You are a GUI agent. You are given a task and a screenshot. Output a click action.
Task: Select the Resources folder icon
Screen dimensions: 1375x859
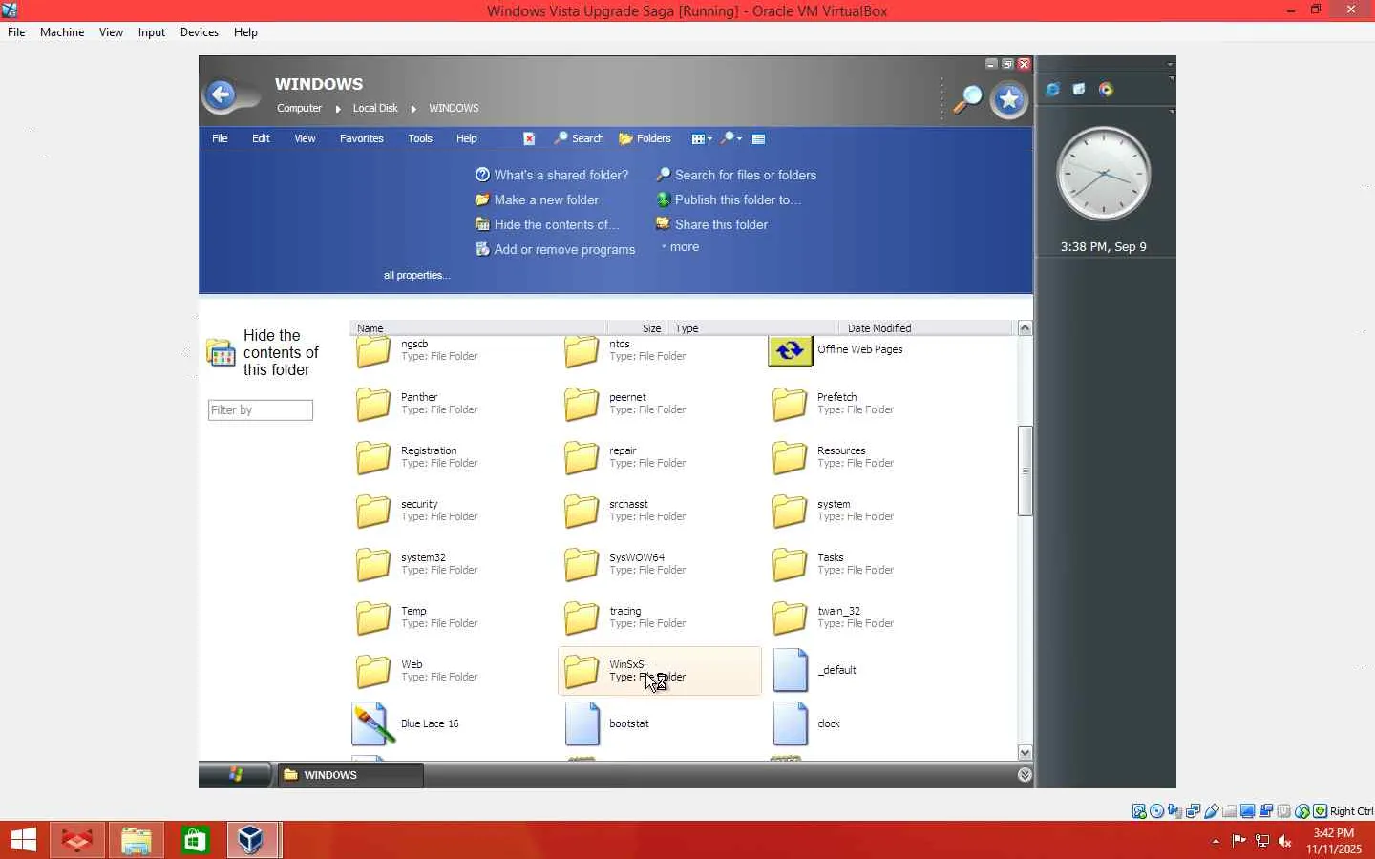(x=790, y=457)
